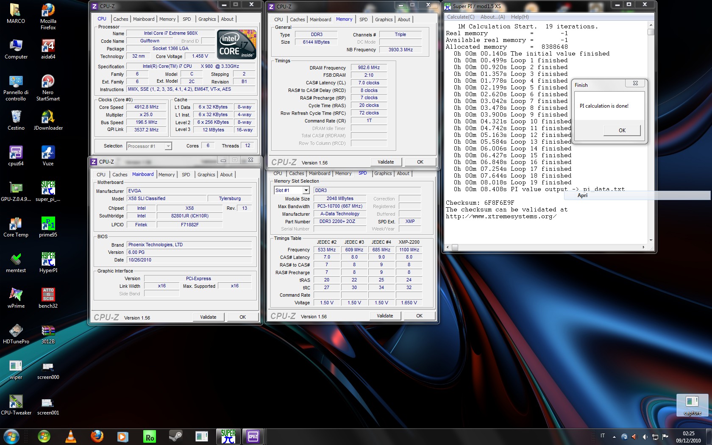
Task: Open Help(H) menu in Super PI
Action: [520, 17]
